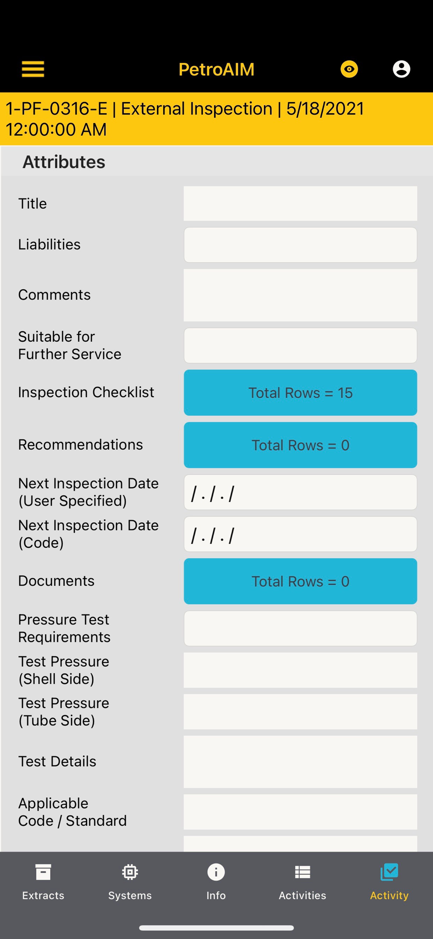Open the Recommendations rows button

tap(300, 445)
